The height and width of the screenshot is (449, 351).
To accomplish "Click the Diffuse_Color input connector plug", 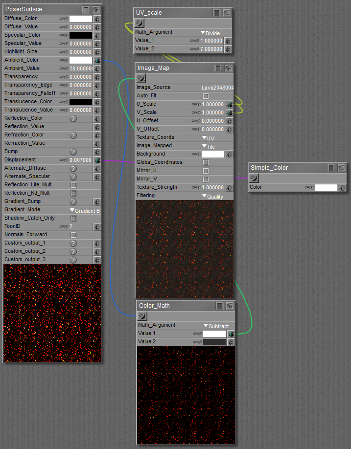I will (97, 19).
